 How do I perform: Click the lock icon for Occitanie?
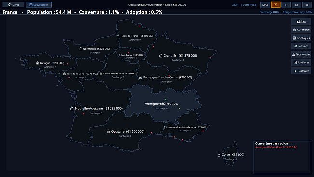pos(109,131)
